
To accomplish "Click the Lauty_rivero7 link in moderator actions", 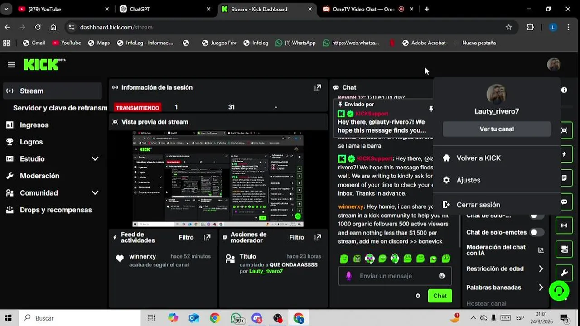I will point(266,271).
